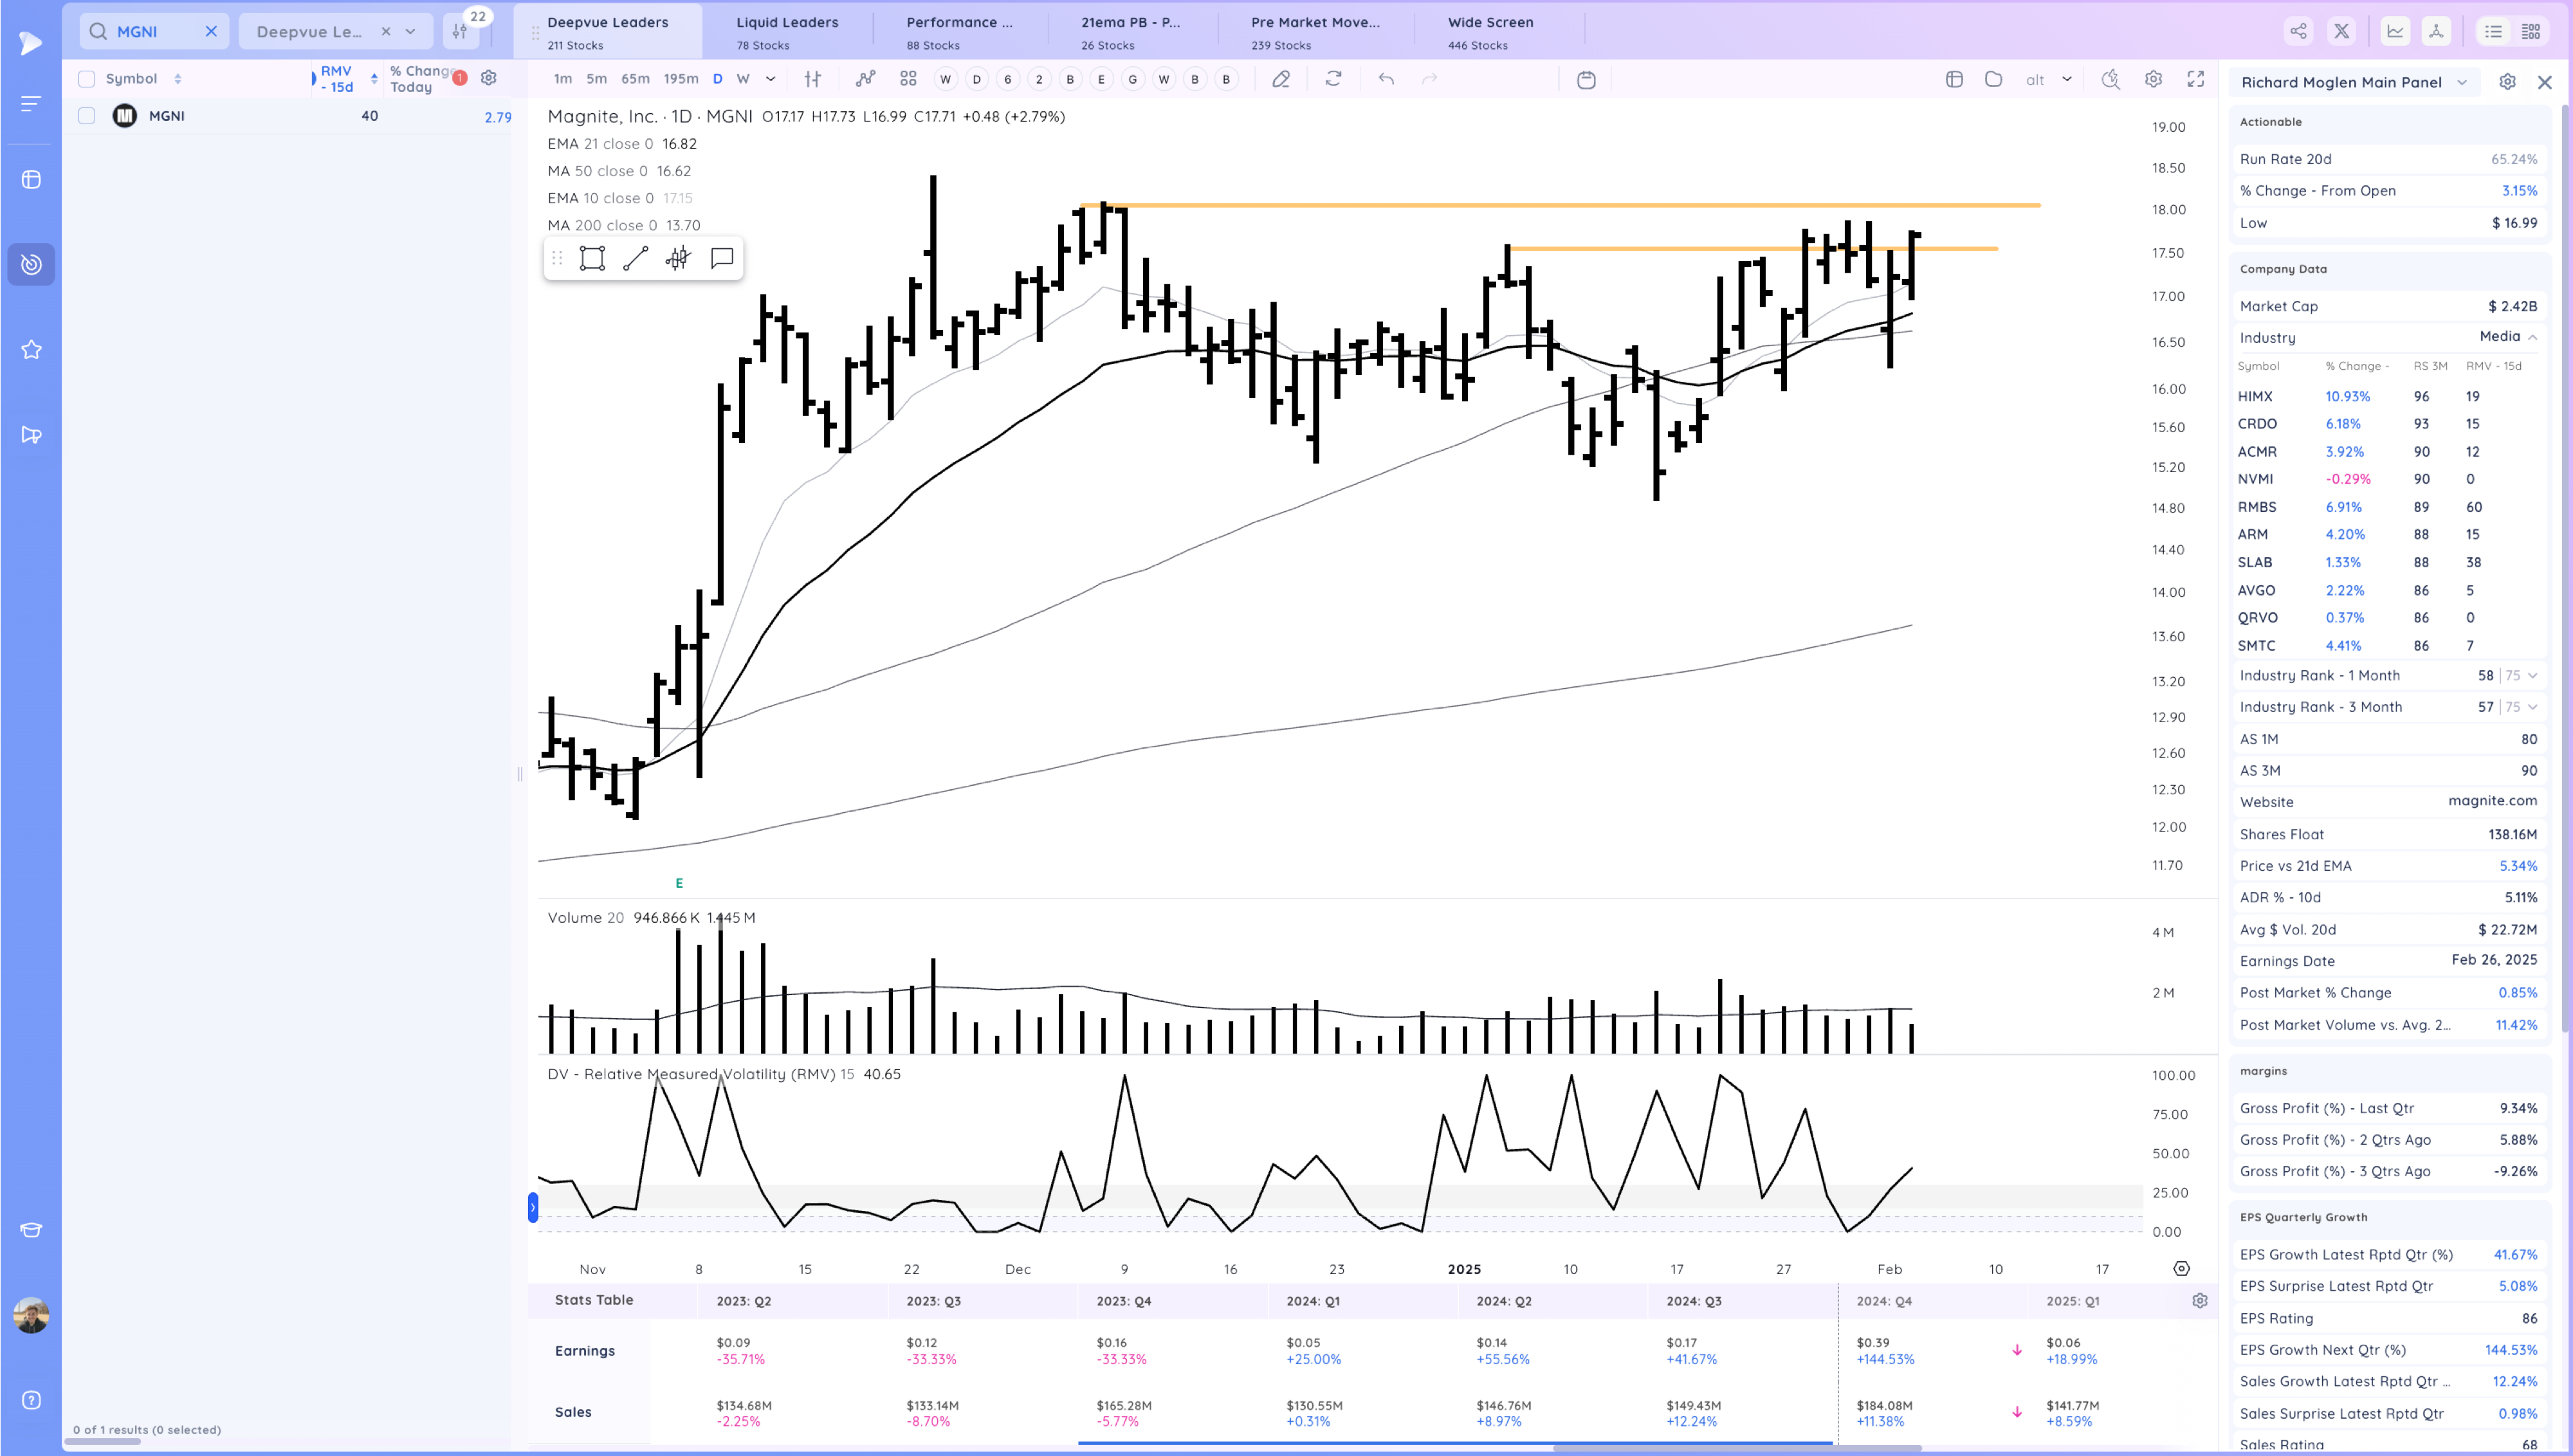Viewport: 2573px width, 1456px height.
Task: Open the timeframe interval dropdown arrow
Action: tap(770, 79)
